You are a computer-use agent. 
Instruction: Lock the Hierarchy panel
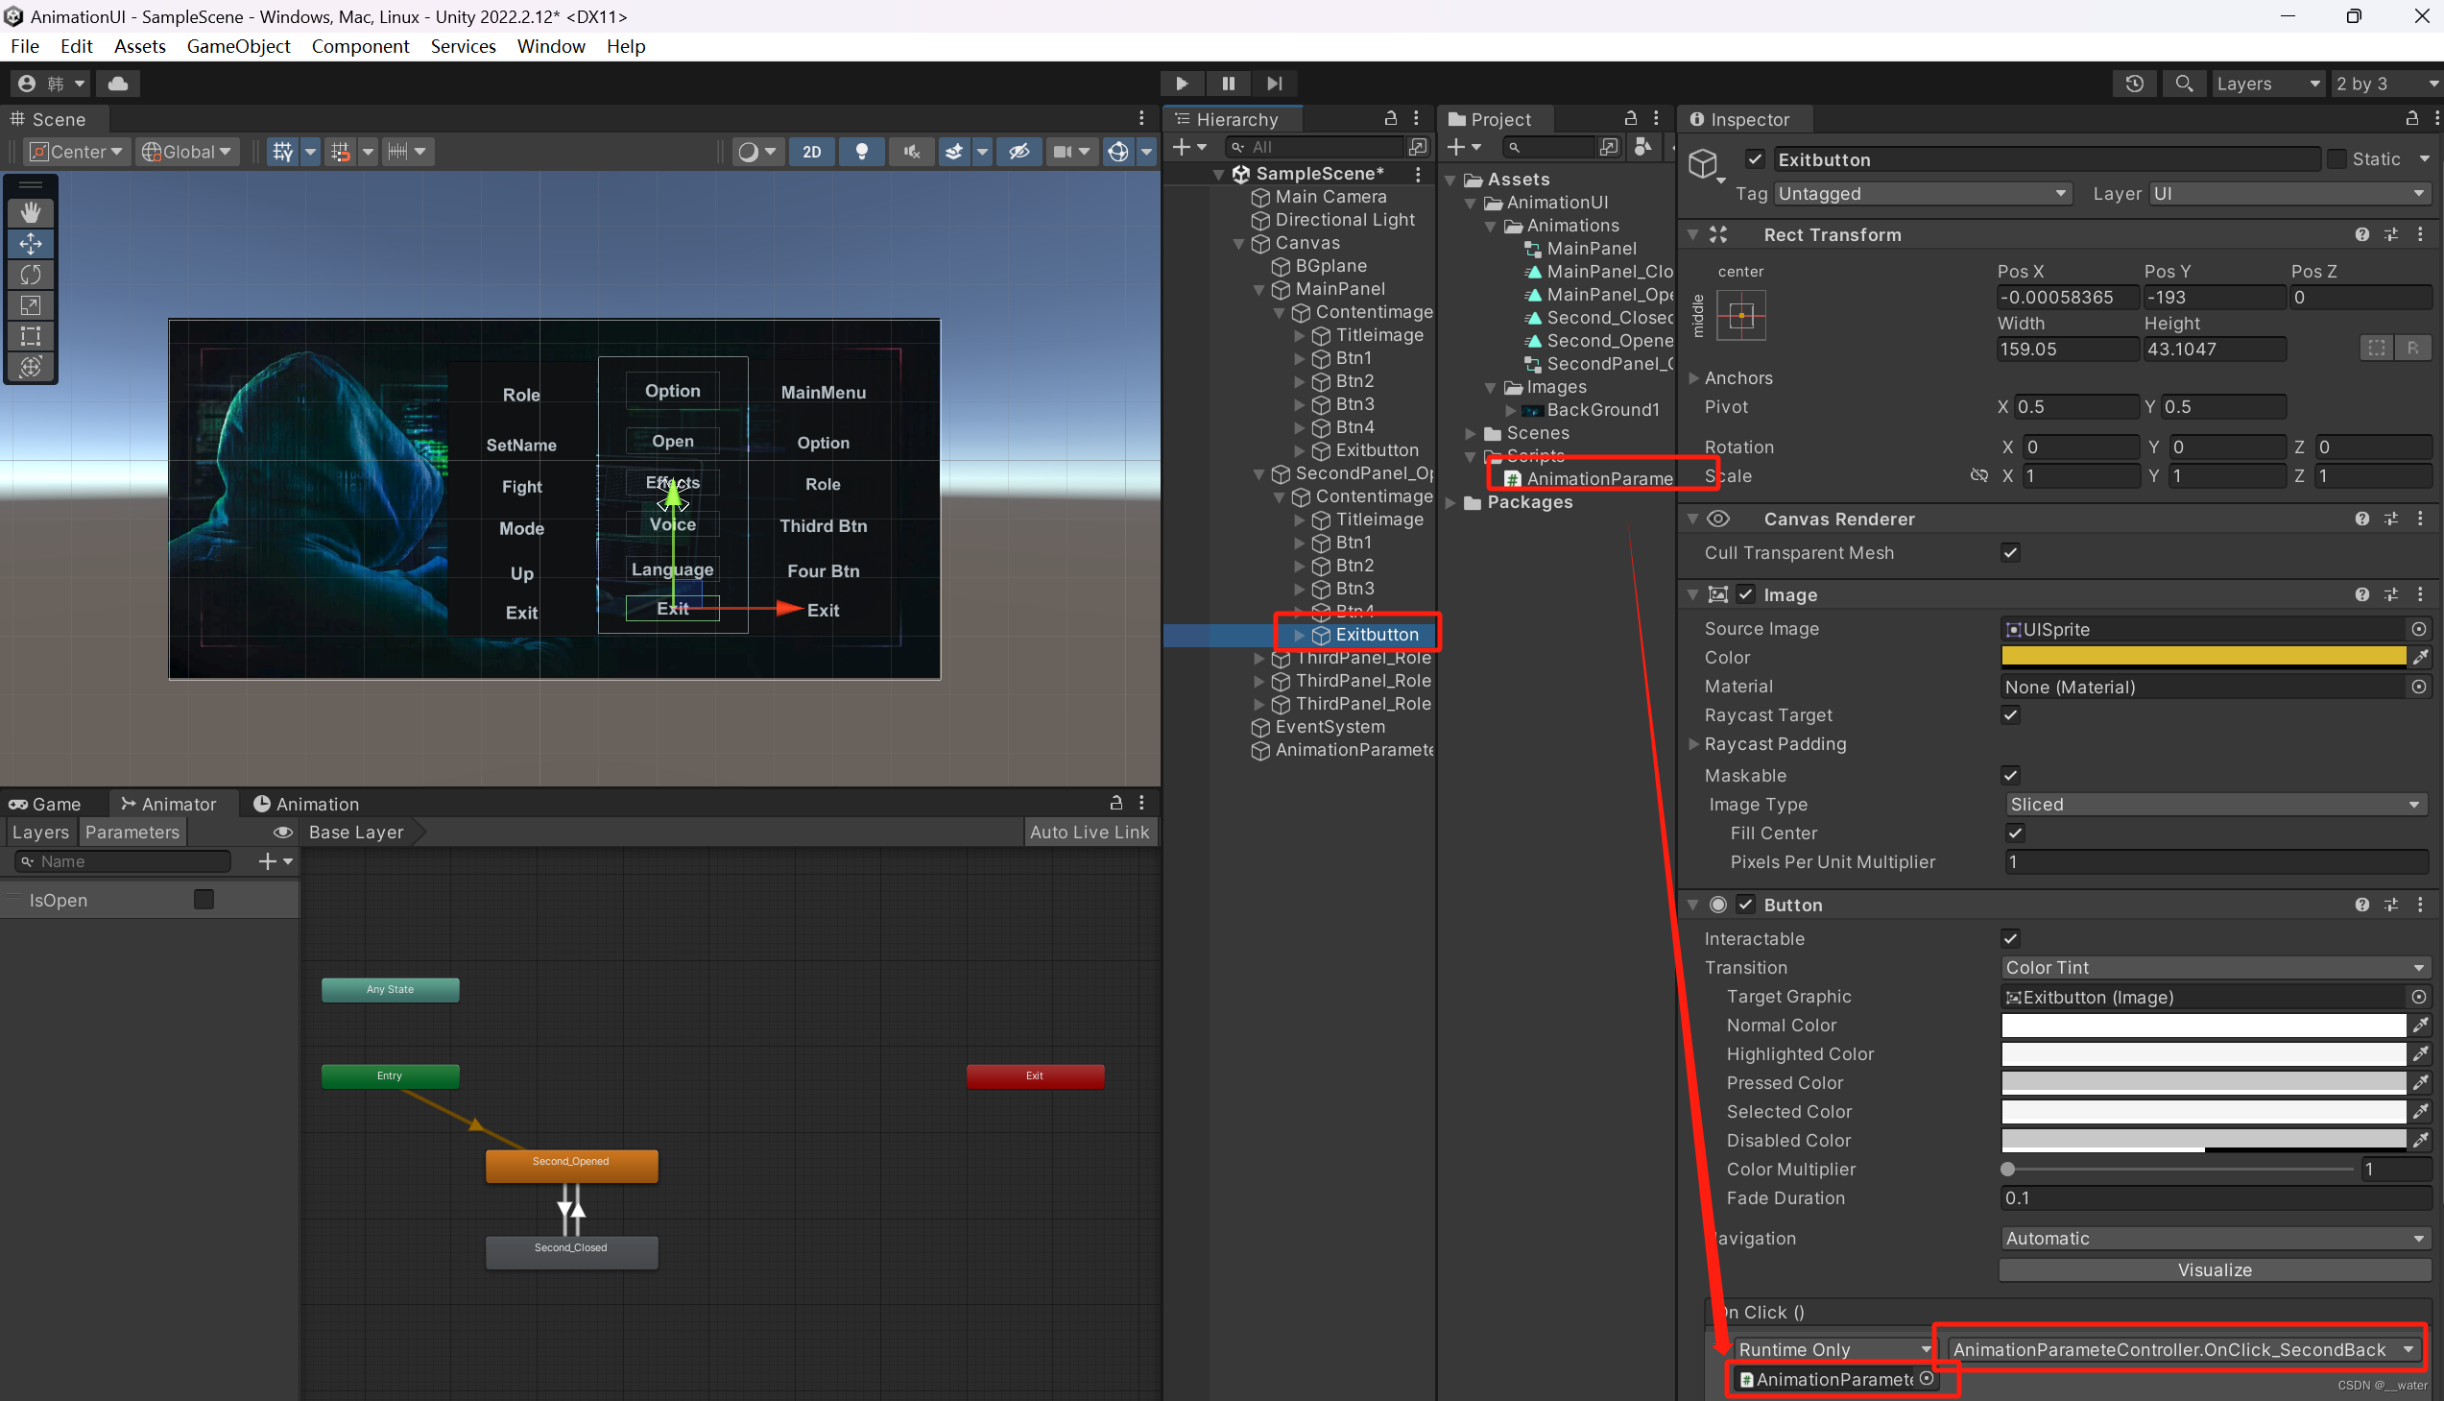tap(1390, 117)
